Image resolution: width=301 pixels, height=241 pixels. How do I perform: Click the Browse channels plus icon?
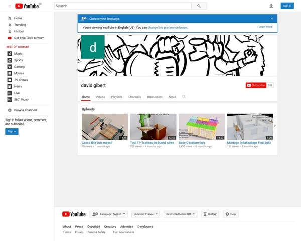click(10, 110)
